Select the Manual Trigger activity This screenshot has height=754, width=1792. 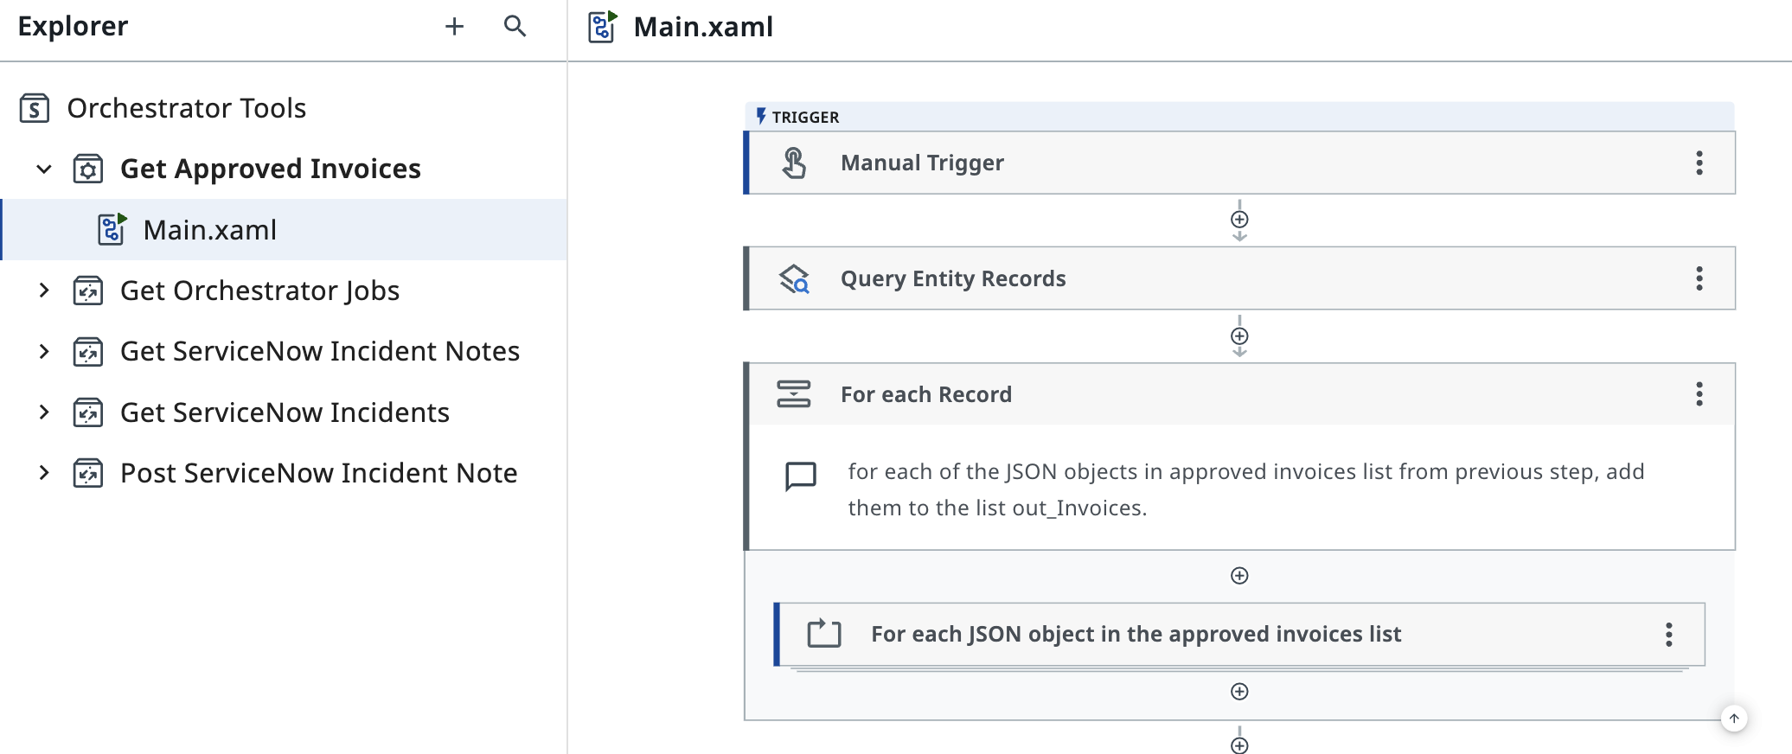coord(1239,163)
